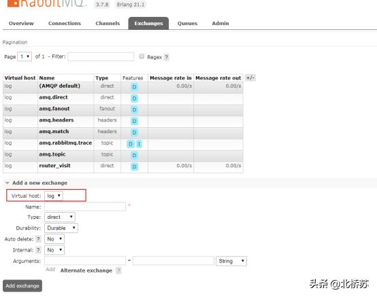Screen dimensions: 377x297
Task: Toggle table columns with +/- button
Action: tap(250, 77)
